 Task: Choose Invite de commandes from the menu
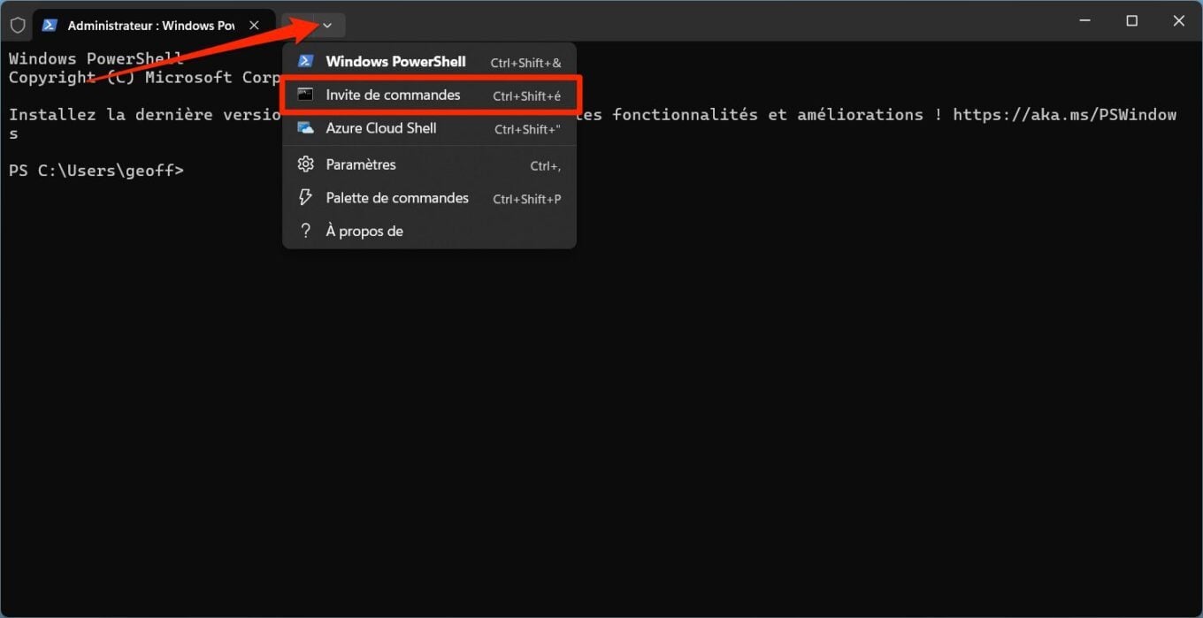click(x=429, y=95)
